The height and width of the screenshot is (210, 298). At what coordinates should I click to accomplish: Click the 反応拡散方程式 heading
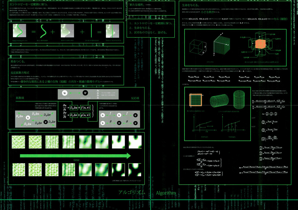point(20,73)
